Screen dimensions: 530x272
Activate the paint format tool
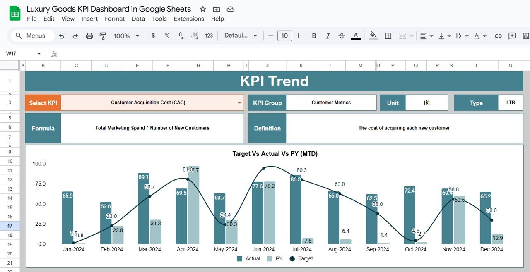[103, 36]
